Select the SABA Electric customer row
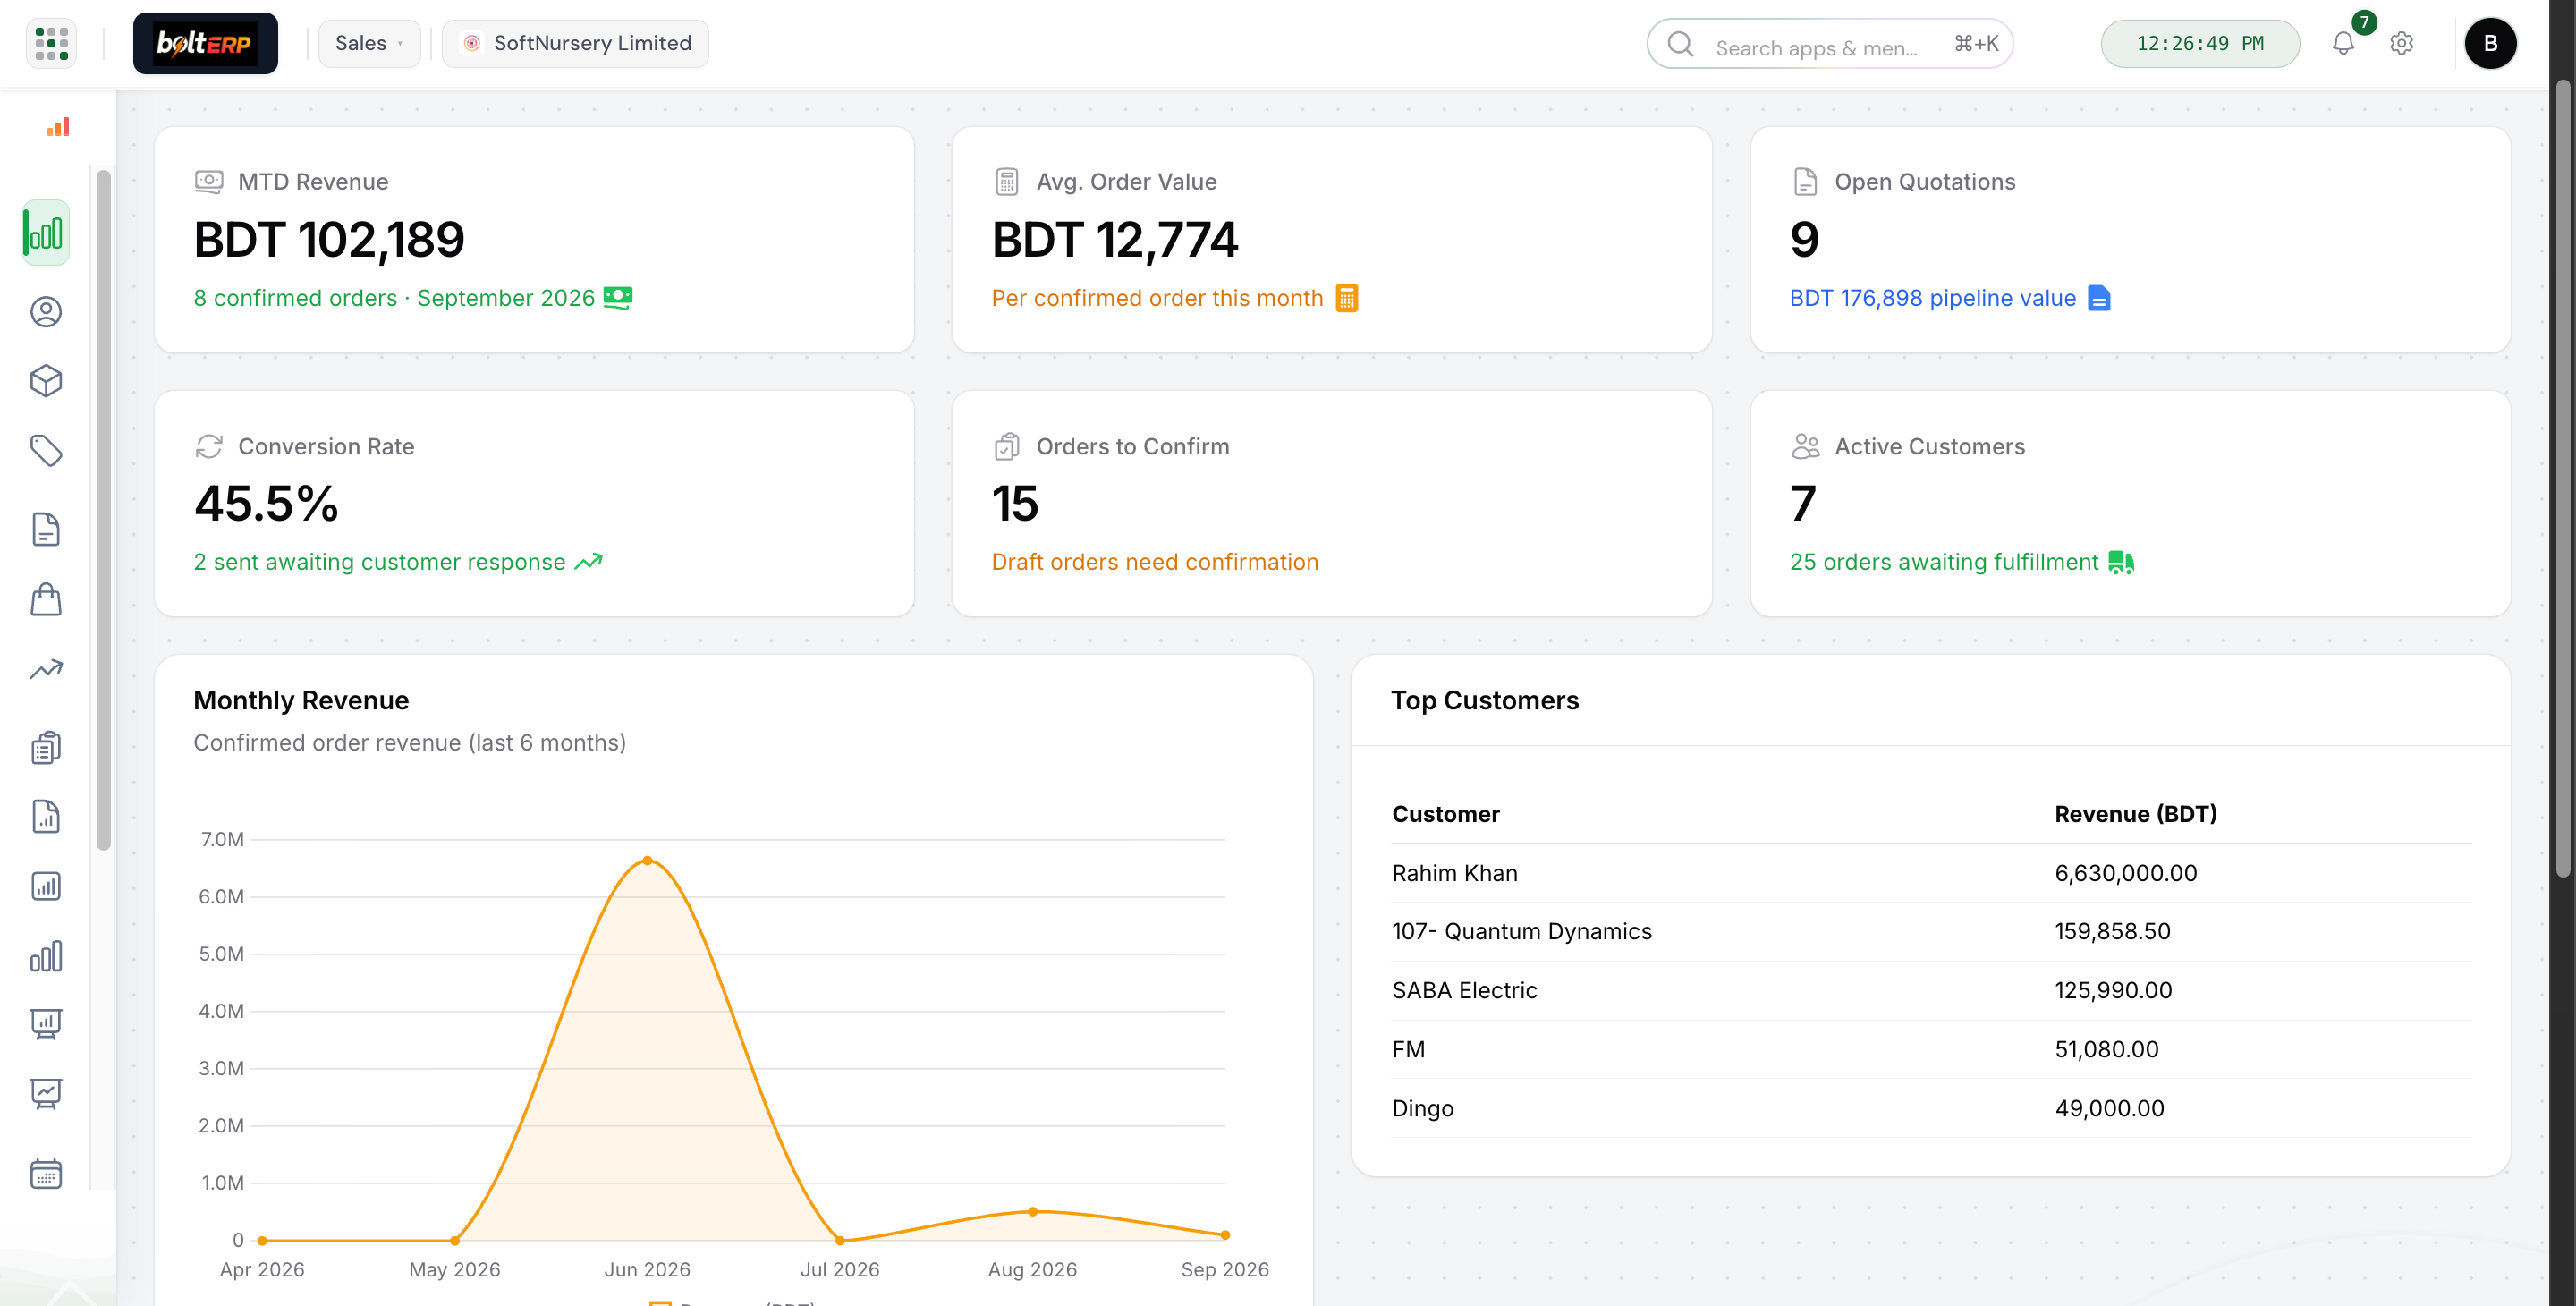The height and width of the screenshot is (1306, 2576). point(1931,990)
